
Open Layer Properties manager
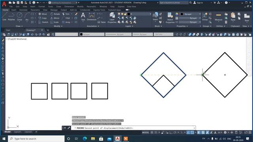click(x=112, y=18)
